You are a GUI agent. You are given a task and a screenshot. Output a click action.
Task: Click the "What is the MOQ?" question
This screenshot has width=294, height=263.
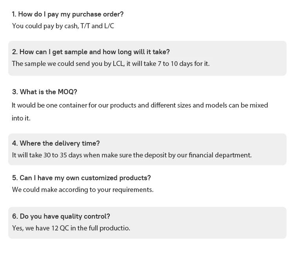pos(45,92)
